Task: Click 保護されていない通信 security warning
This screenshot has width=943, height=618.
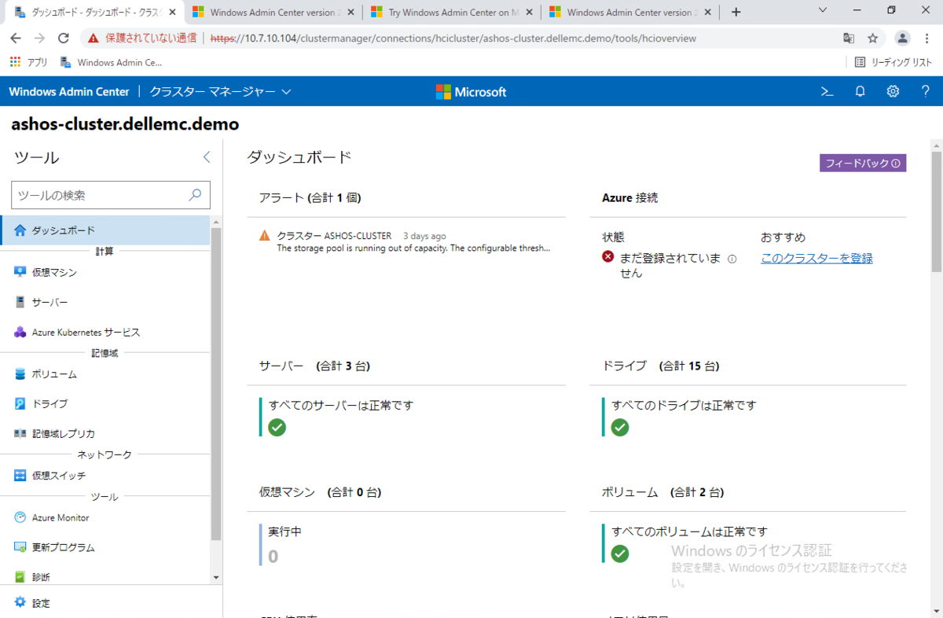Action: point(143,38)
